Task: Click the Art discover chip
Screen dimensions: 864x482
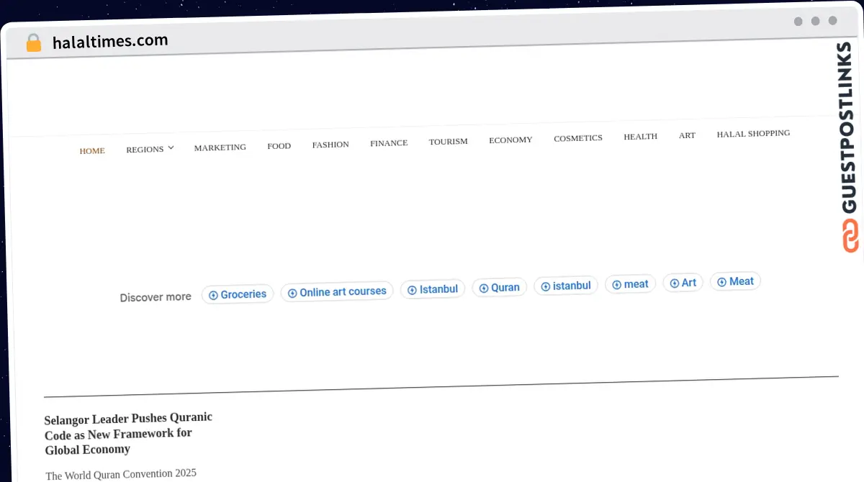Action: [x=683, y=283]
